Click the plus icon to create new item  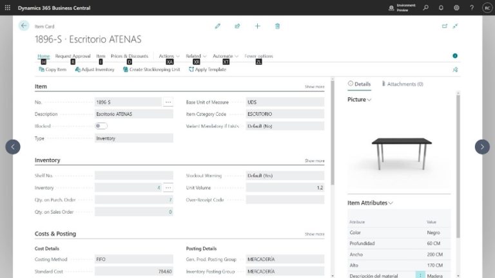coord(257,26)
